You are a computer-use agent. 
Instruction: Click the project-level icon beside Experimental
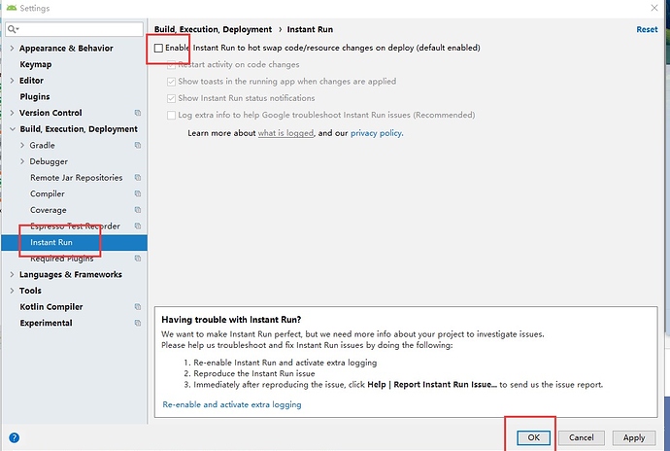coord(138,323)
